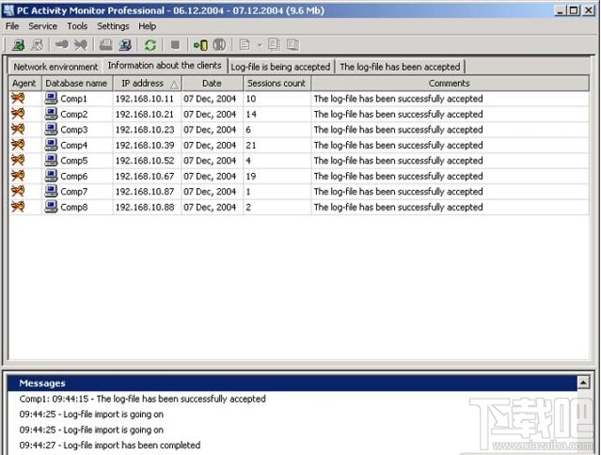Open The log-file has been accepted tab
This screenshot has height=455, width=601.
(400, 67)
